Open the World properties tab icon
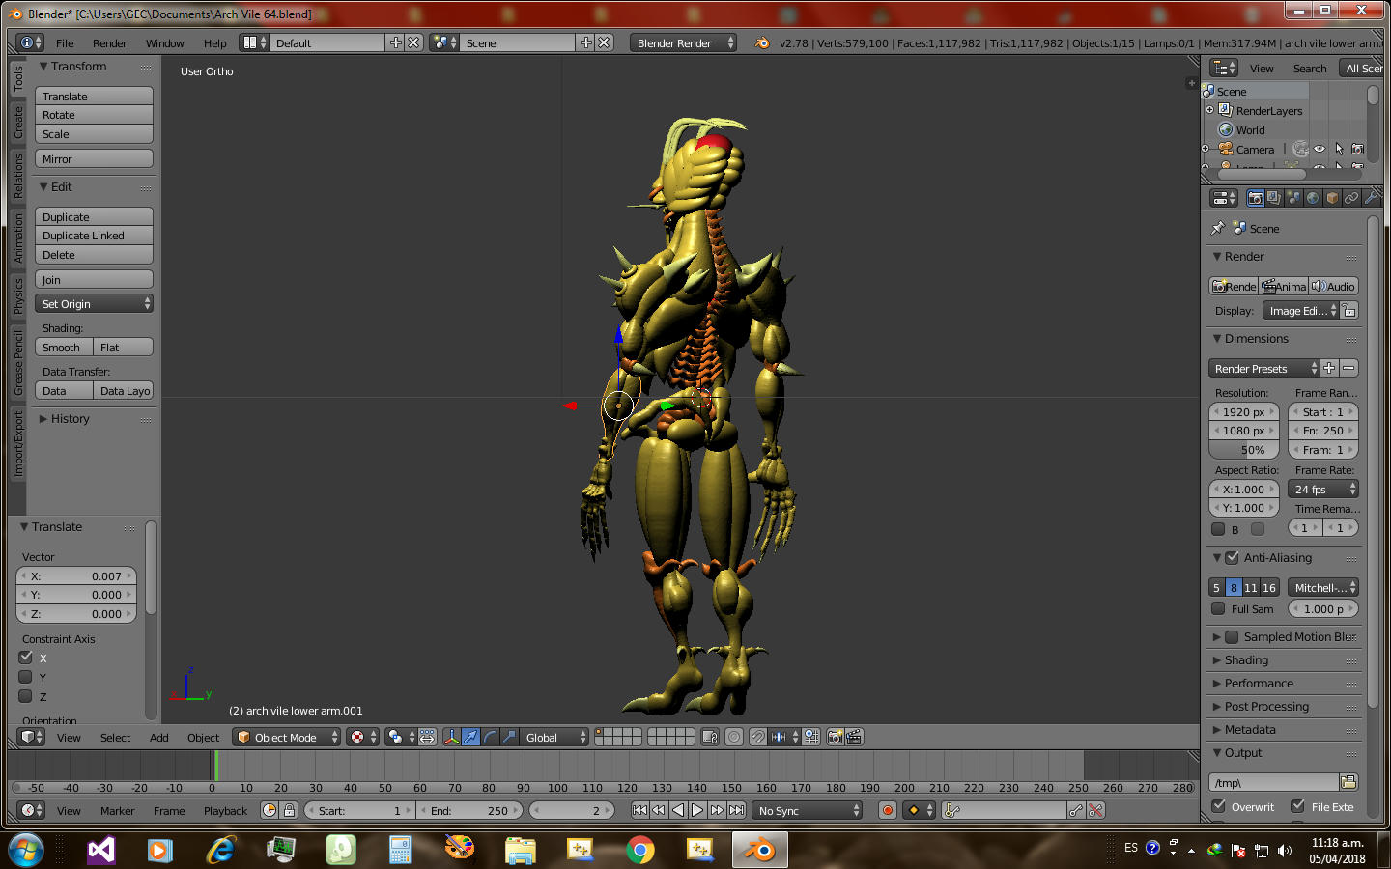Screen dimensions: 1391x869 click(1313, 198)
